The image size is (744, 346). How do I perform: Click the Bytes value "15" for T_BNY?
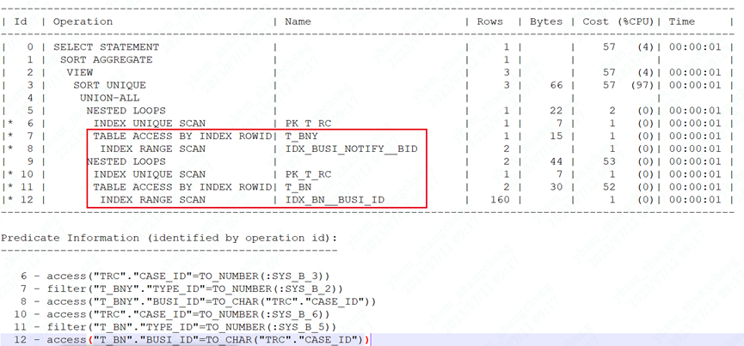[556, 137]
